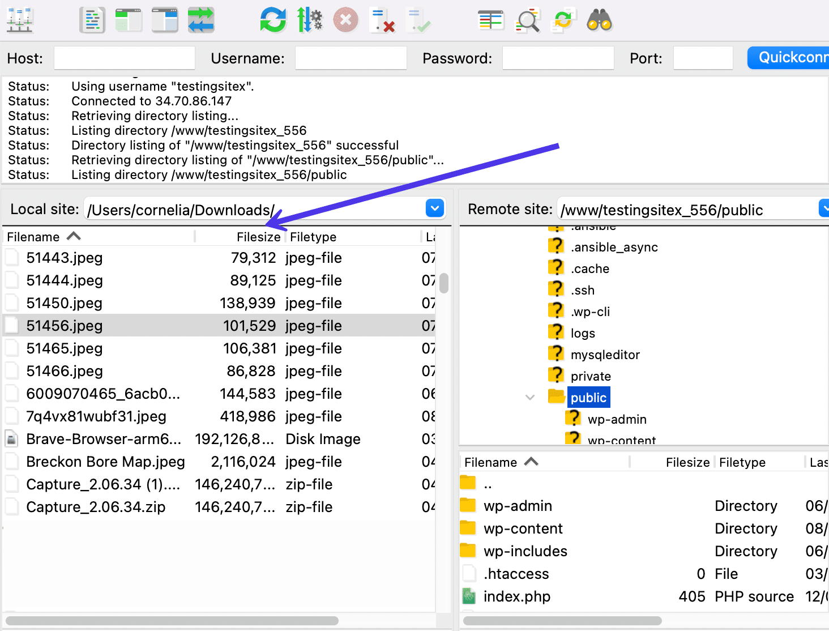Screen dimensions: 829x631
Task: Toggle directory comparison icon
Action: point(527,20)
